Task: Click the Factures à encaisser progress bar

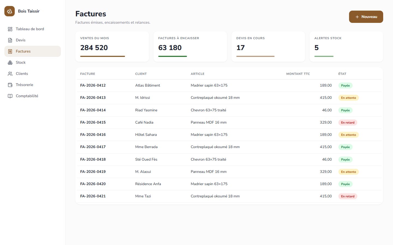Action: point(172,56)
